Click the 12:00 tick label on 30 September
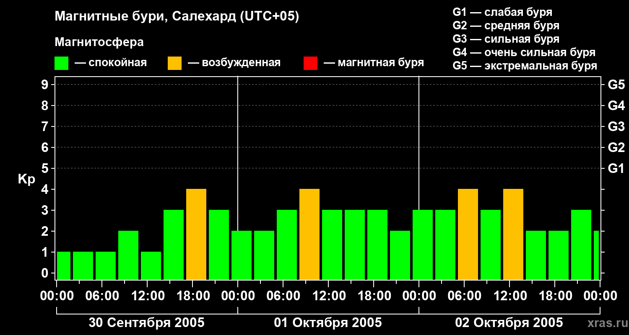 click(147, 296)
